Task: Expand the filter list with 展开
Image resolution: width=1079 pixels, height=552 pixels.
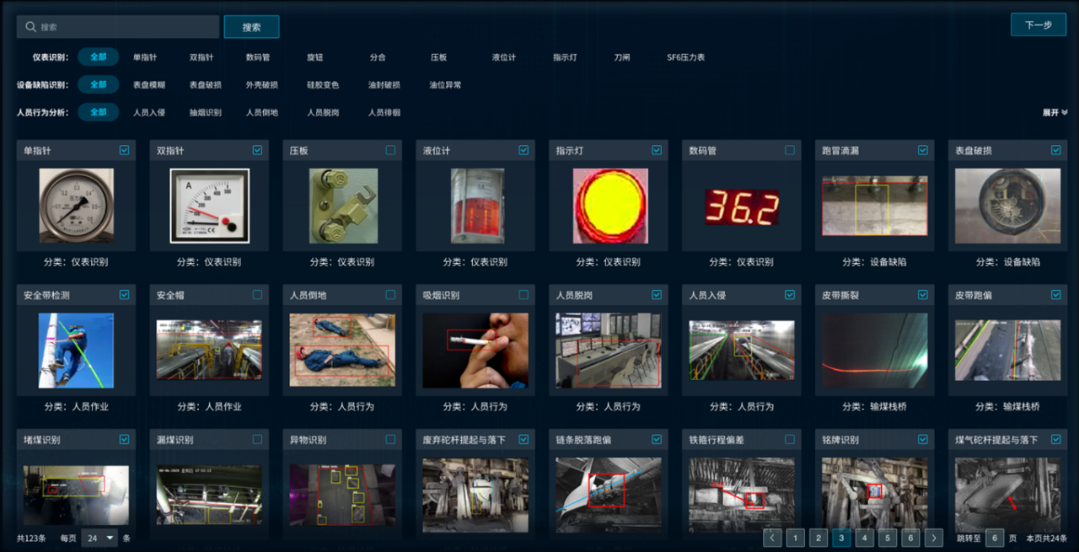Action: pos(1055,112)
